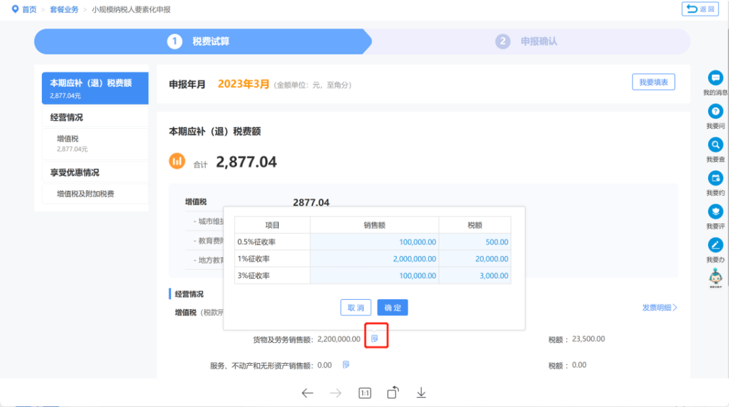Click edit icon next to 货物及劳务销售额
Screen dimensions: 729x407
click(375, 339)
